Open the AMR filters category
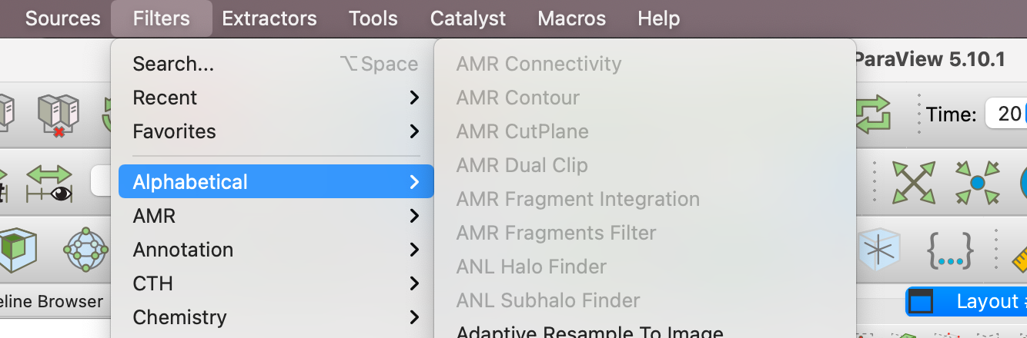Screen dimensions: 1027x338 point(276,216)
